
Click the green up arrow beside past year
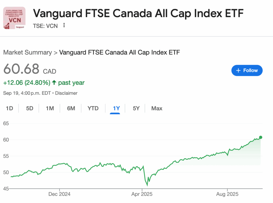tap(54, 83)
